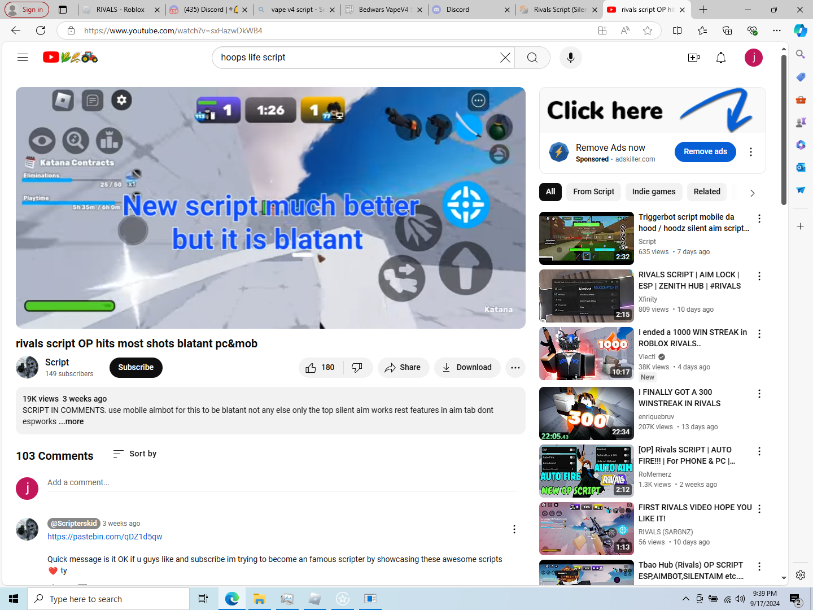Open options for RIVALS SCRIPT AIM LOCK video

tap(759, 276)
